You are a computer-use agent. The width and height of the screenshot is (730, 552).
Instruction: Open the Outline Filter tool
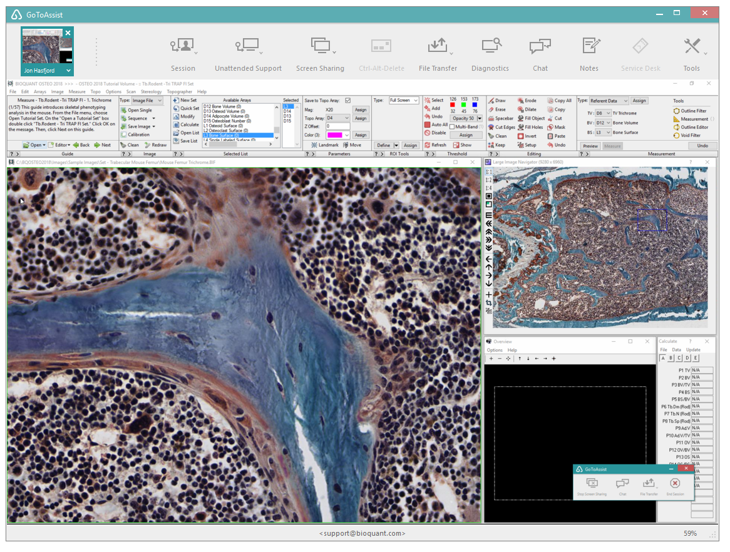(x=690, y=111)
